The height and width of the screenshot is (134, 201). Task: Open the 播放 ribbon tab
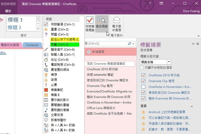coord(8,11)
